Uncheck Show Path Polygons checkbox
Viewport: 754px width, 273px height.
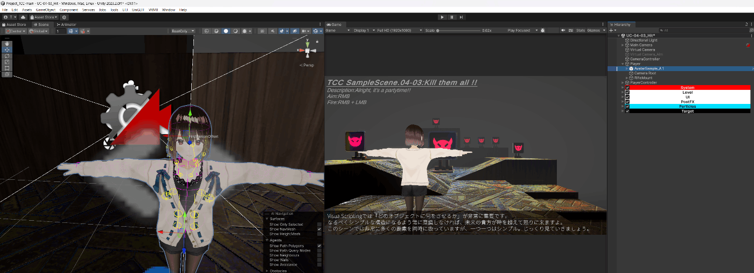point(319,246)
